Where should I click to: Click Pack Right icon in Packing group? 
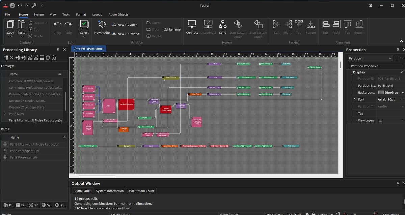pos(288,24)
